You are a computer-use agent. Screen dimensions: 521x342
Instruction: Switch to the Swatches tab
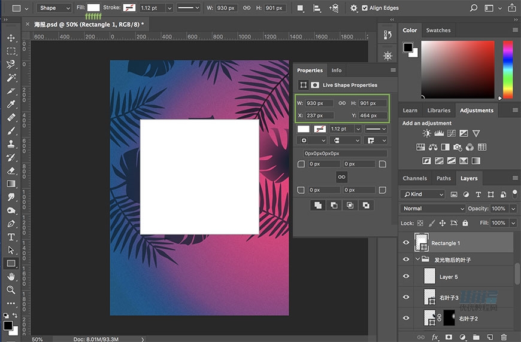[438, 30]
